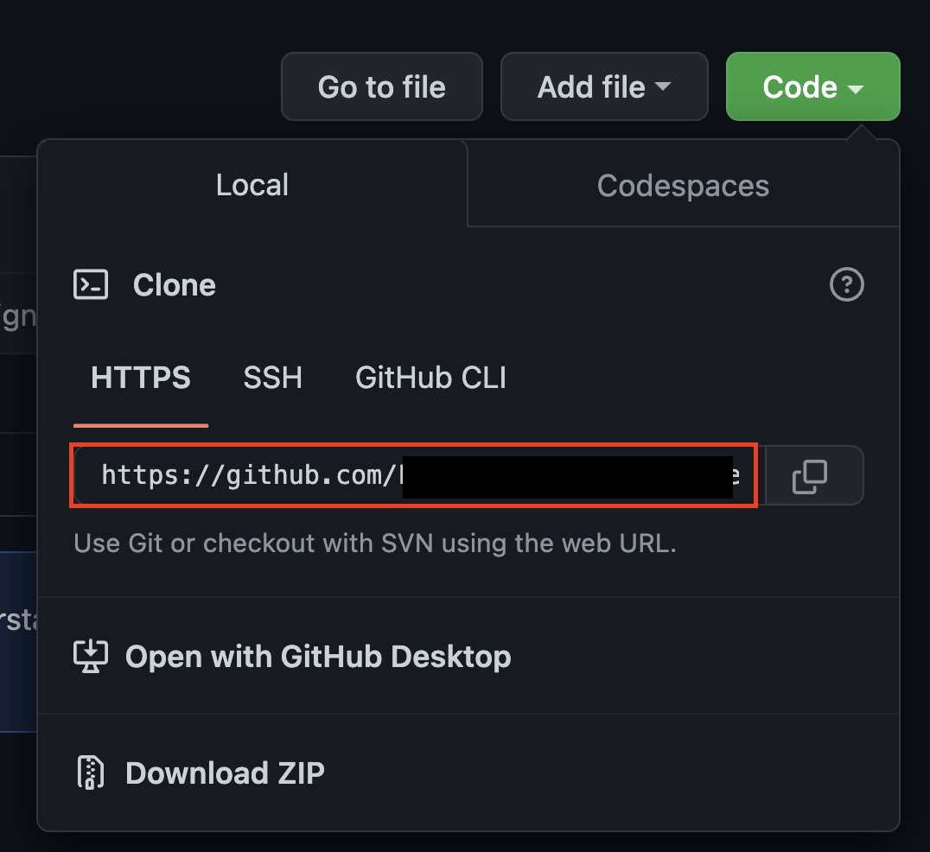Open the Clone help question mark icon
930x852 pixels.
point(846,284)
